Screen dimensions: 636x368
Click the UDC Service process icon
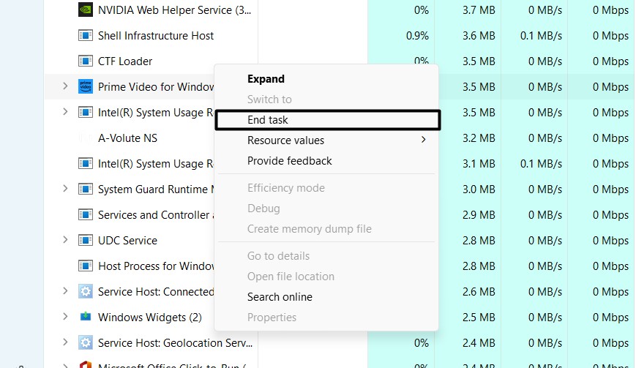[86, 241]
